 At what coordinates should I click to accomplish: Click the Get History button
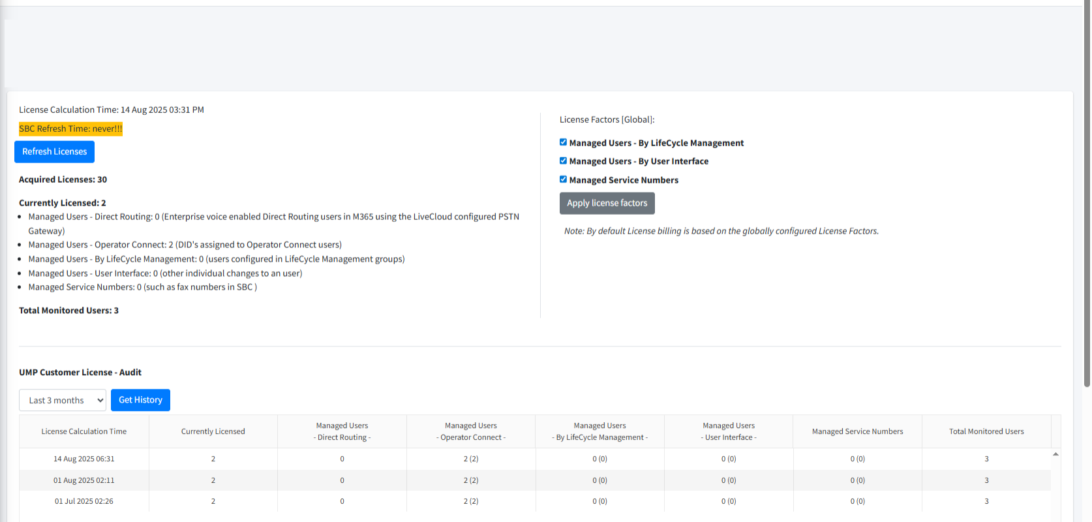pyautogui.click(x=140, y=400)
